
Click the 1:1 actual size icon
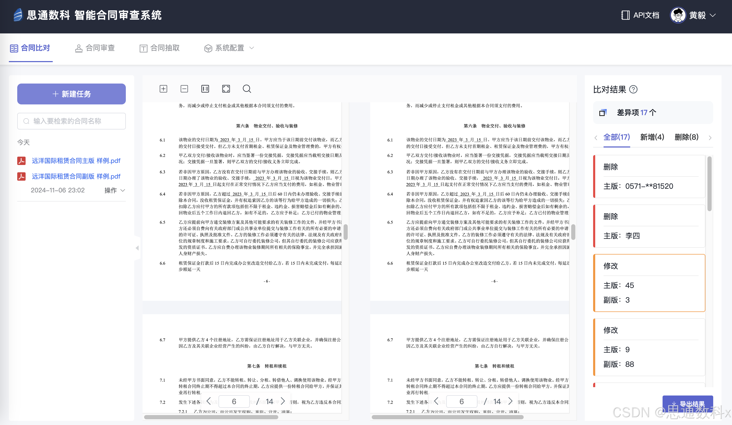click(205, 88)
